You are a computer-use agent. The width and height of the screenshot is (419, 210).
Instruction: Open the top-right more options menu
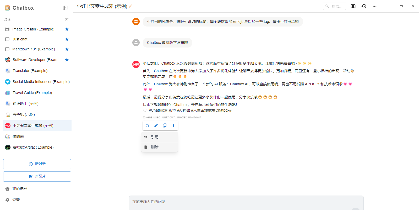coord(374,6)
